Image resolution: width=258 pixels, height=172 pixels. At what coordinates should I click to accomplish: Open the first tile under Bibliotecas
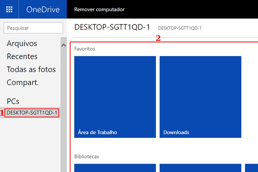click(x=115, y=169)
